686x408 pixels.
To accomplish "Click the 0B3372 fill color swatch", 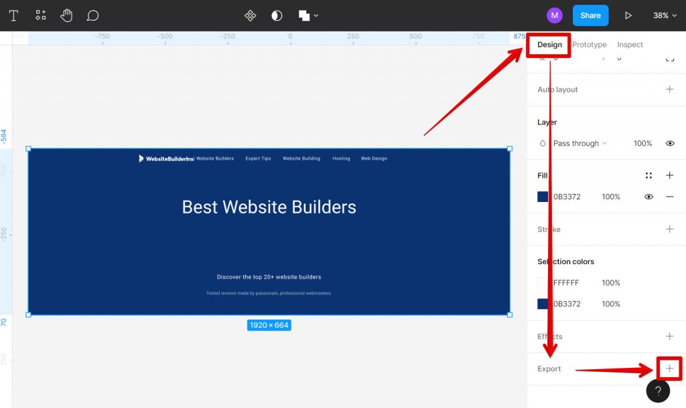I will pyautogui.click(x=543, y=197).
